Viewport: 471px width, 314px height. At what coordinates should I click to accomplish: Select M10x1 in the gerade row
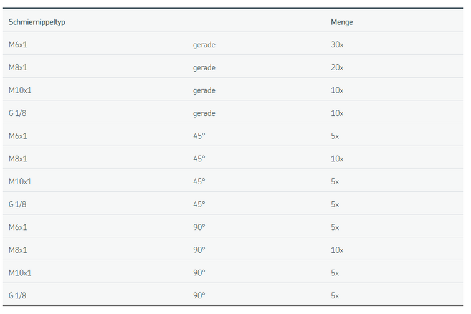coord(20,90)
